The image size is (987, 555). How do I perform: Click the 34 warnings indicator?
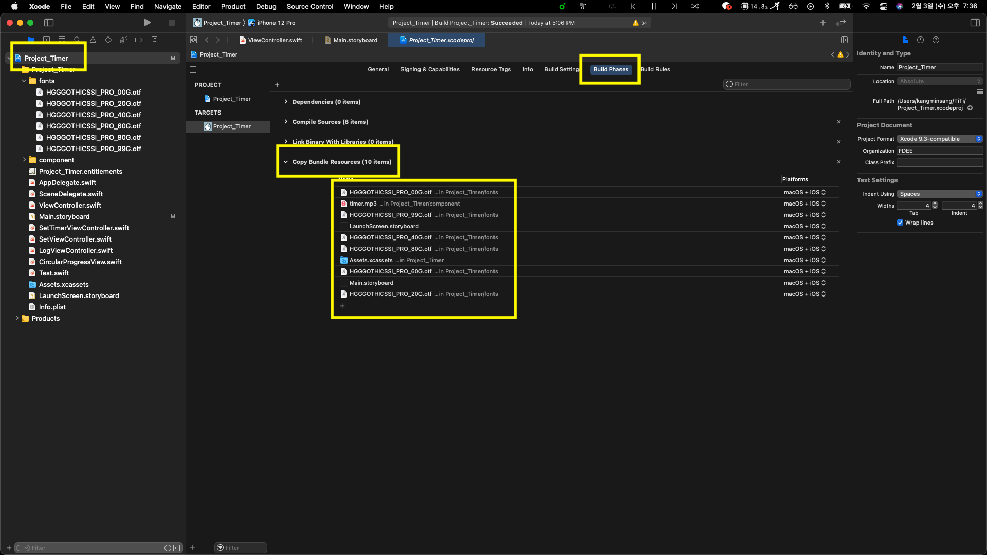coord(640,23)
